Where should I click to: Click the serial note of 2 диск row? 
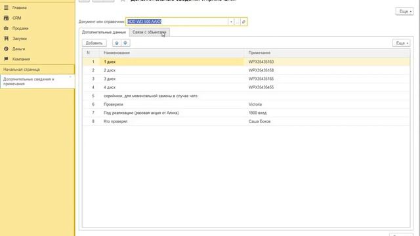click(261, 70)
